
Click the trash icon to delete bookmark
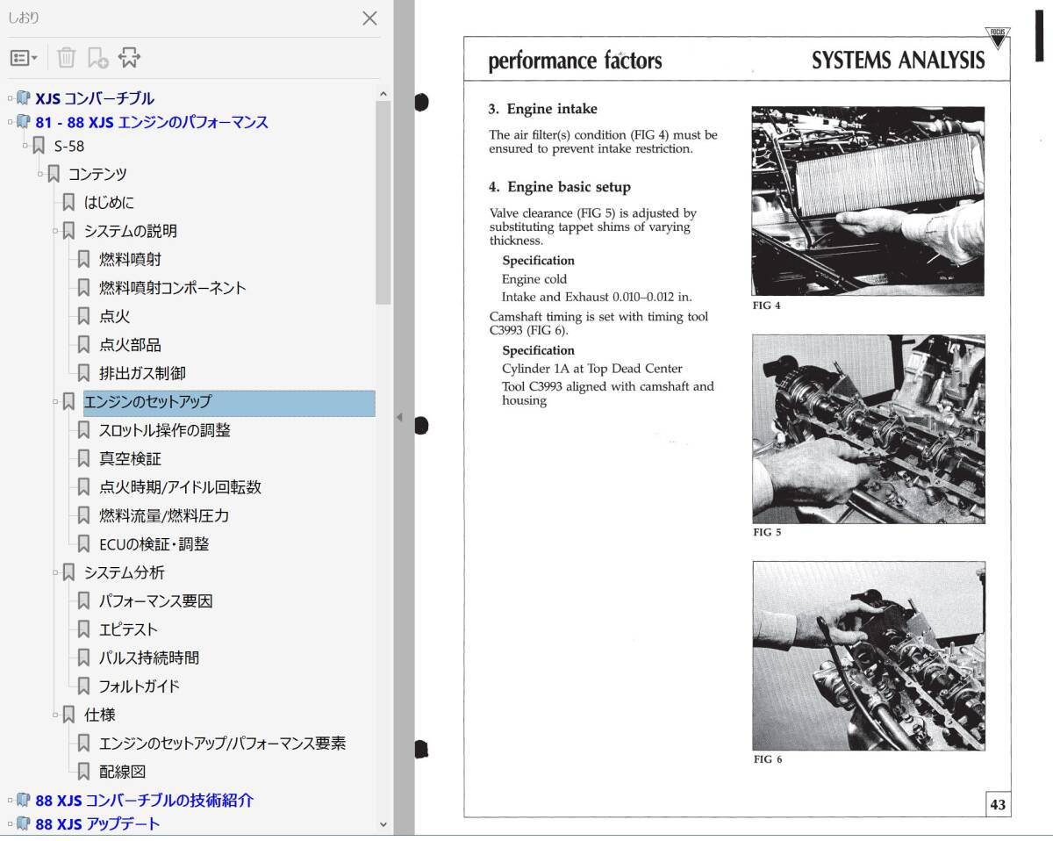(67, 58)
